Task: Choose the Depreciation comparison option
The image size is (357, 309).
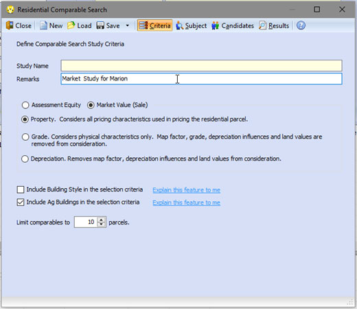Action: click(x=25, y=159)
